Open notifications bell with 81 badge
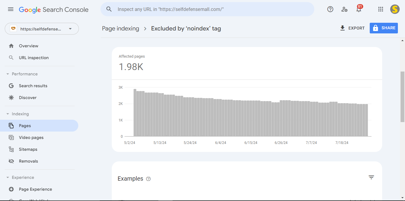This screenshot has height=201, width=405. pyautogui.click(x=359, y=9)
